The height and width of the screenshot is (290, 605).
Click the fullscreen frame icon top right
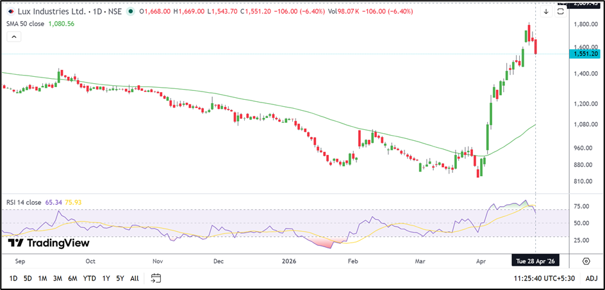coord(559,12)
